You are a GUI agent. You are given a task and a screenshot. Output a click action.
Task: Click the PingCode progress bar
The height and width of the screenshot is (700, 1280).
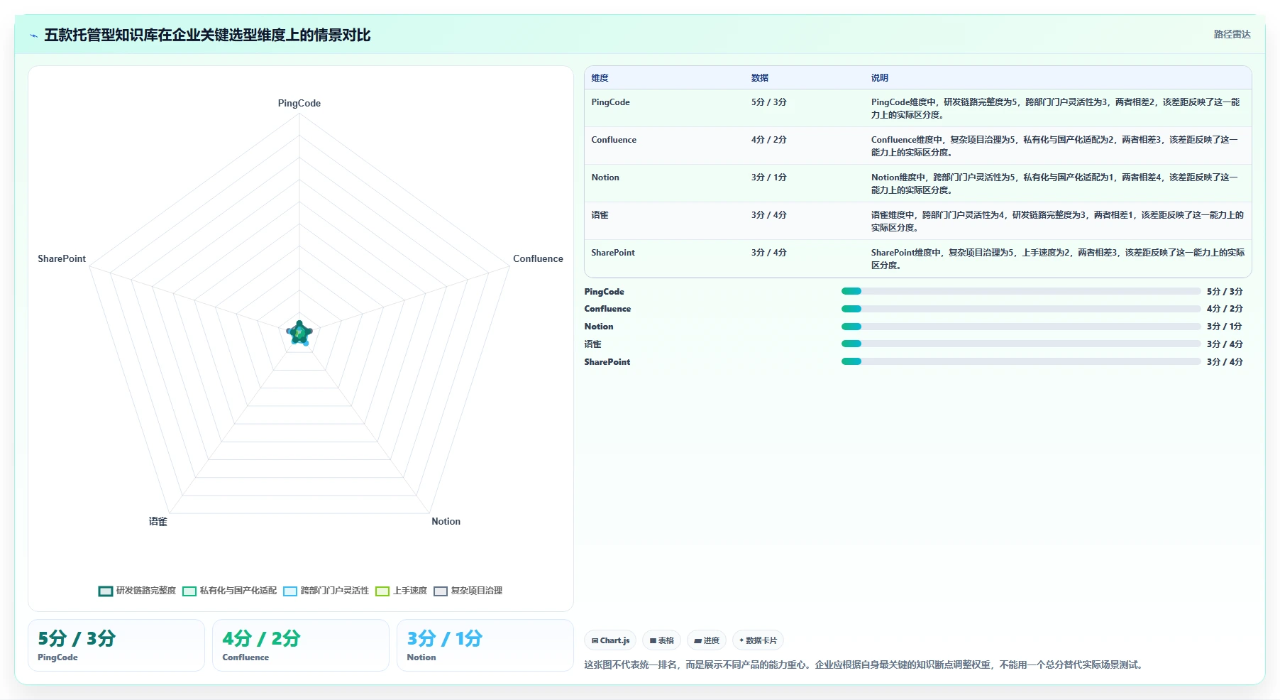coord(1021,291)
